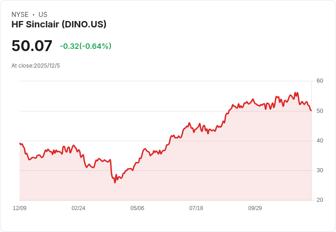Click the right end of the price line

(311, 111)
